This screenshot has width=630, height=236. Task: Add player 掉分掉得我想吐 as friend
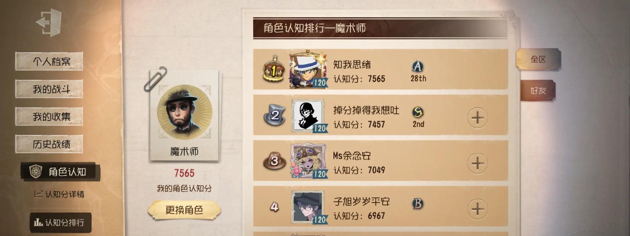pos(477,118)
